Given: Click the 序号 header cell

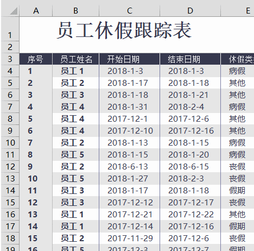Looking at the screenshot, I should tap(36, 59).
